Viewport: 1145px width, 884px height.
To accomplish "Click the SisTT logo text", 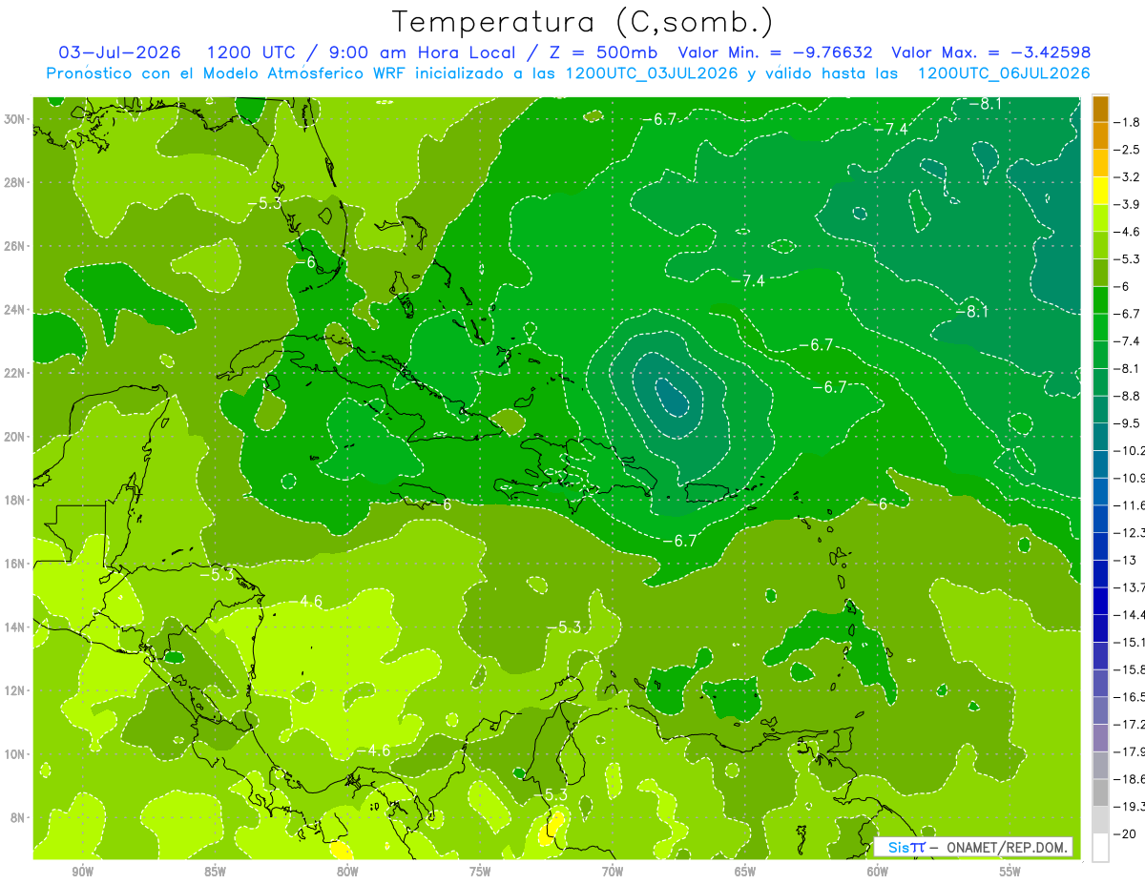I will (906, 847).
